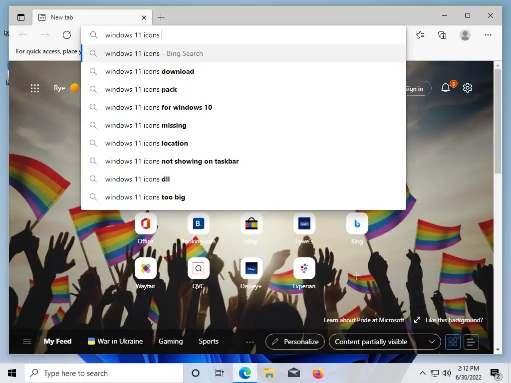Open the Windows Start button
This screenshot has width=511, height=383.
click(12, 373)
